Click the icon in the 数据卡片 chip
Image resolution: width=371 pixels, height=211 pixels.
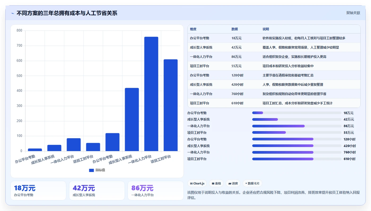tap(246, 183)
